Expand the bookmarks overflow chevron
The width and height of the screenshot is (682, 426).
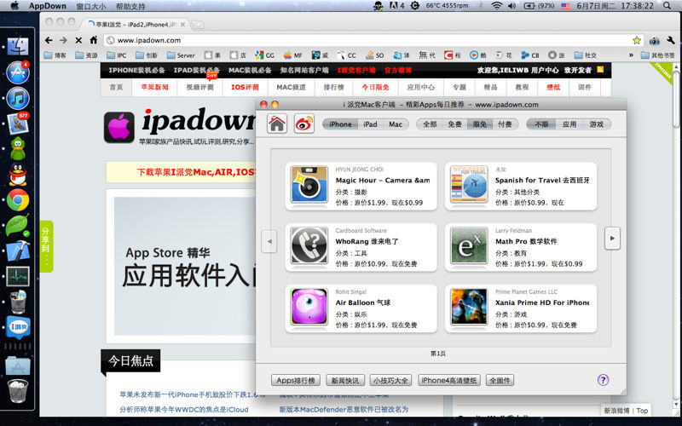point(631,55)
